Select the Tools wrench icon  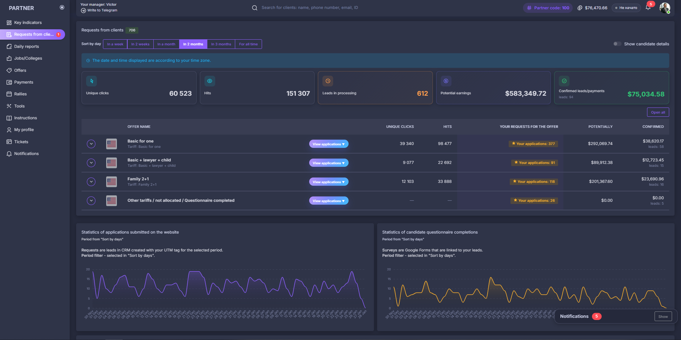9,106
